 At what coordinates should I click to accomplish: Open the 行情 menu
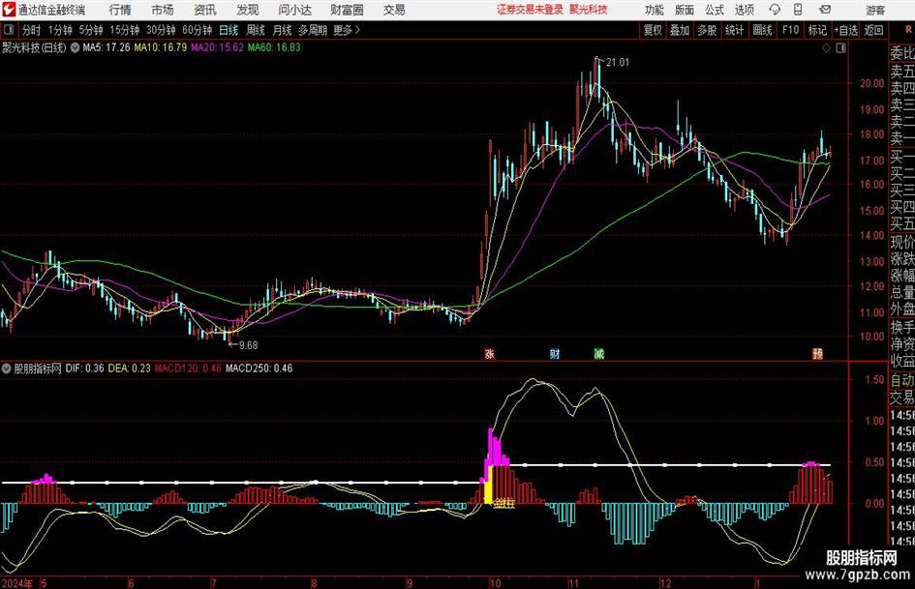(x=120, y=10)
